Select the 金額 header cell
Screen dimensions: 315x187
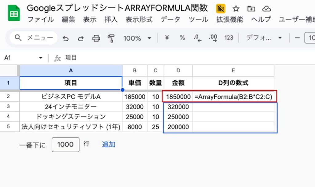178,83
